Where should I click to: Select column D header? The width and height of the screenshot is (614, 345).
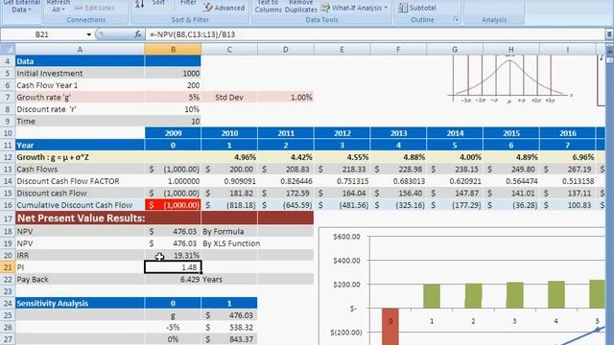pyautogui.click(x=286, y=49)
